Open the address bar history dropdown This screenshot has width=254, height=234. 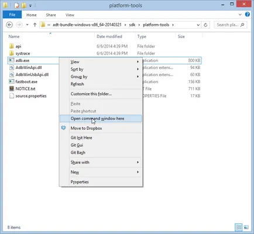pyautogui.click(x=198, y=25)
